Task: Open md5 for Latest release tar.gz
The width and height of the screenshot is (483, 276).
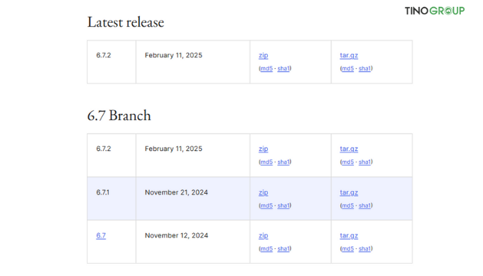Action: [x=348, y=68]
